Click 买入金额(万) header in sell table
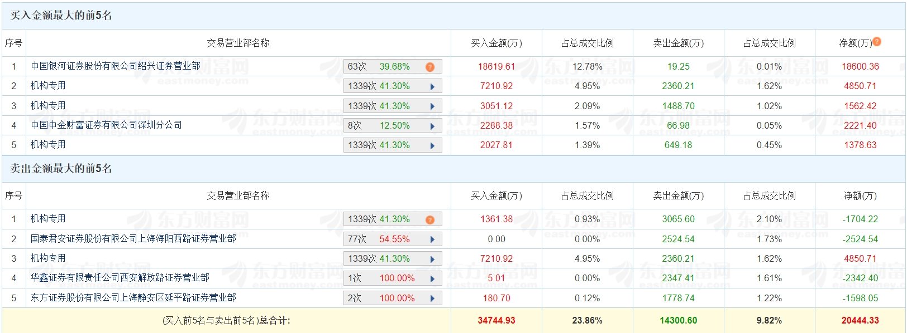The height and width of the screenshot is (333, 907). tap(497, 195)
